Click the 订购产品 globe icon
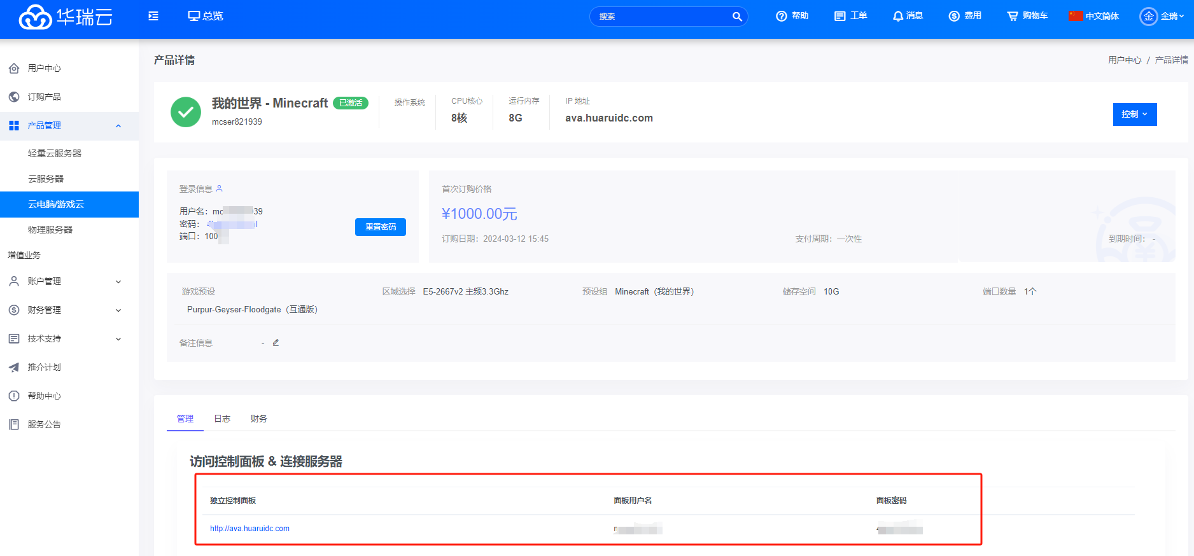Viewport: 1194px width, 556px height. (x=14, y=97)
